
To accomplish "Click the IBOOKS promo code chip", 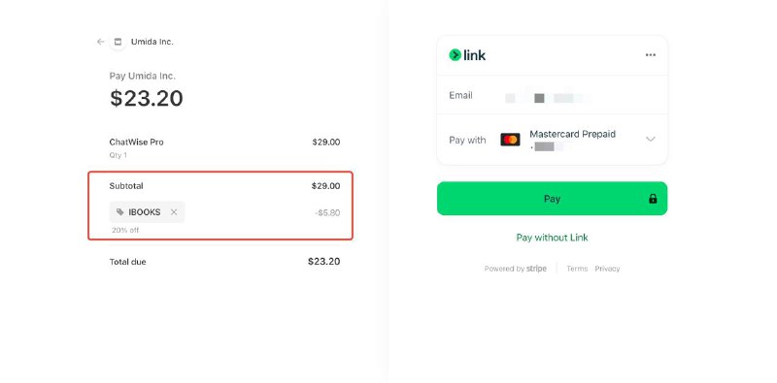I will (x=148, y=212).
